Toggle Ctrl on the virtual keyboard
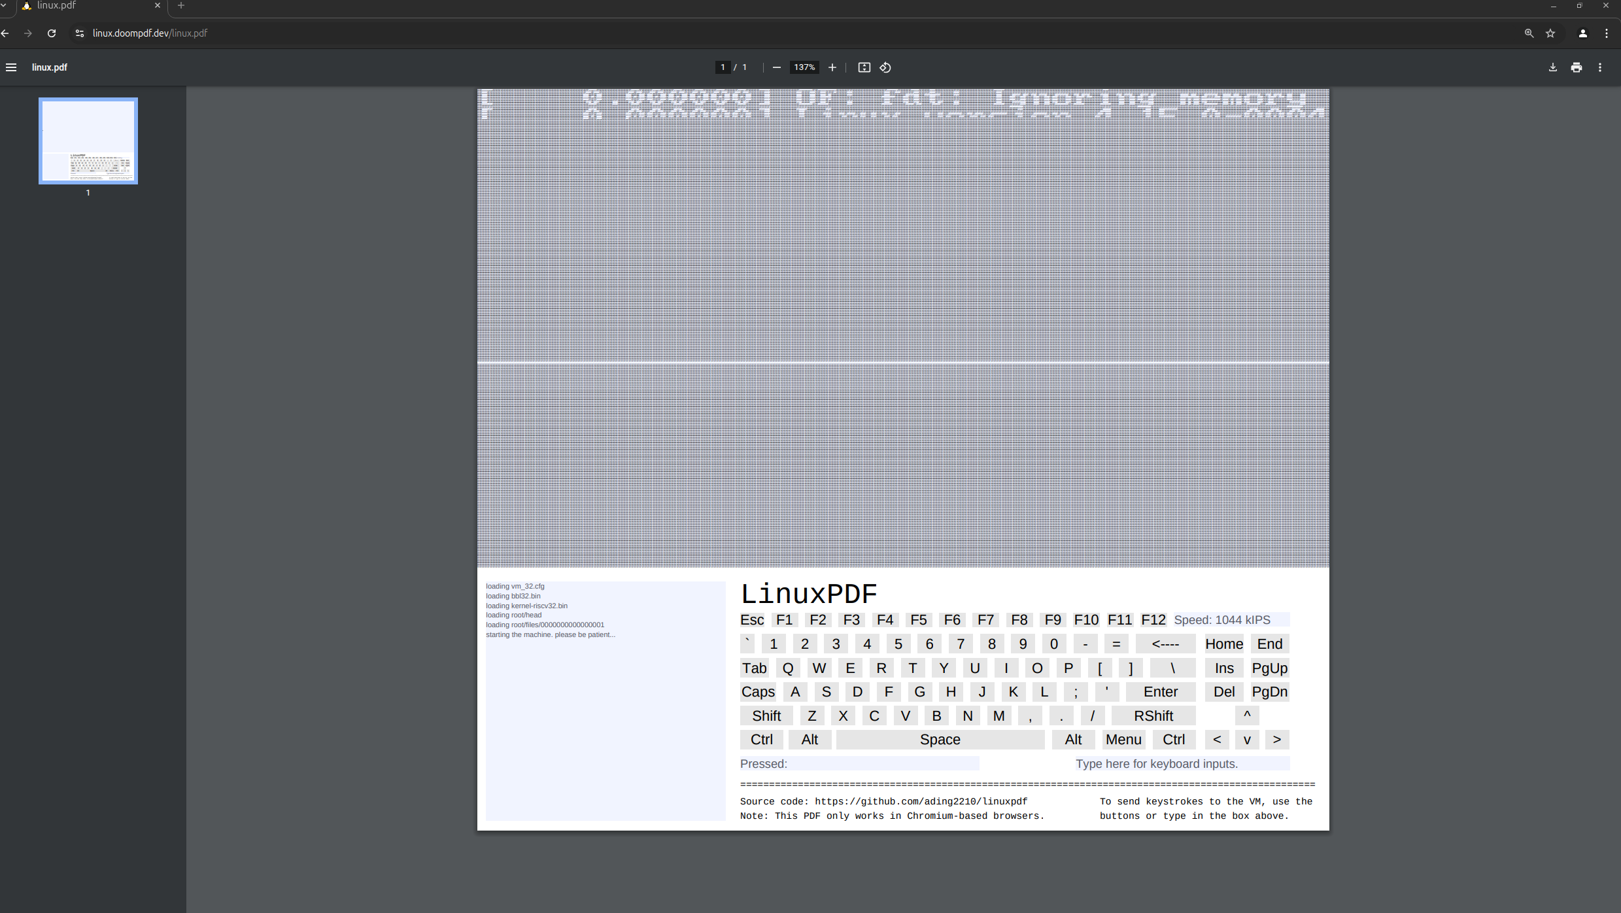Viewport: 1621px width, 913px height. [x=761, y=739]
